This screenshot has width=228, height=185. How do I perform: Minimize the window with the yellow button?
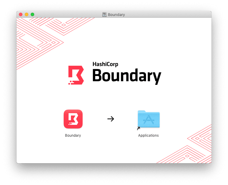pos(27,14)
